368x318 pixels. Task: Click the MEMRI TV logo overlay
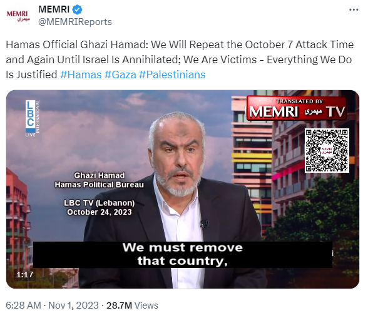pos(297,109)
